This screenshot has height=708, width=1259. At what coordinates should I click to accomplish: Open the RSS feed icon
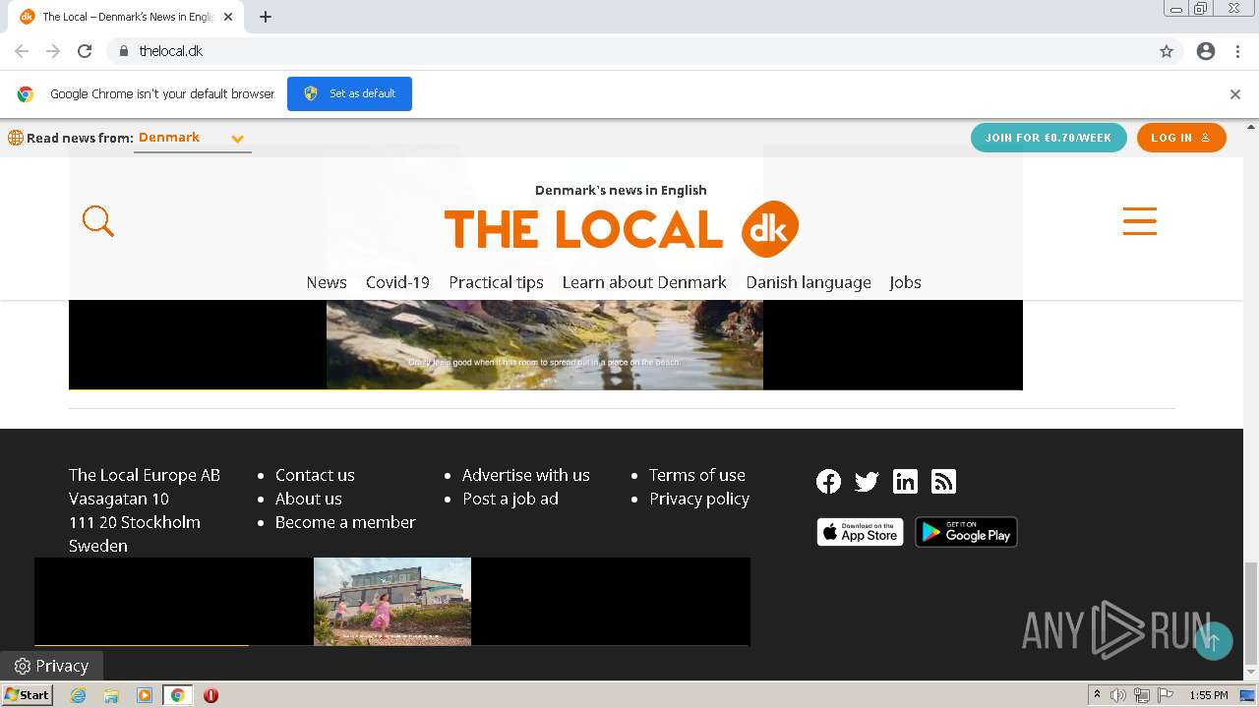pyautogui.click(x=943, y=481)
